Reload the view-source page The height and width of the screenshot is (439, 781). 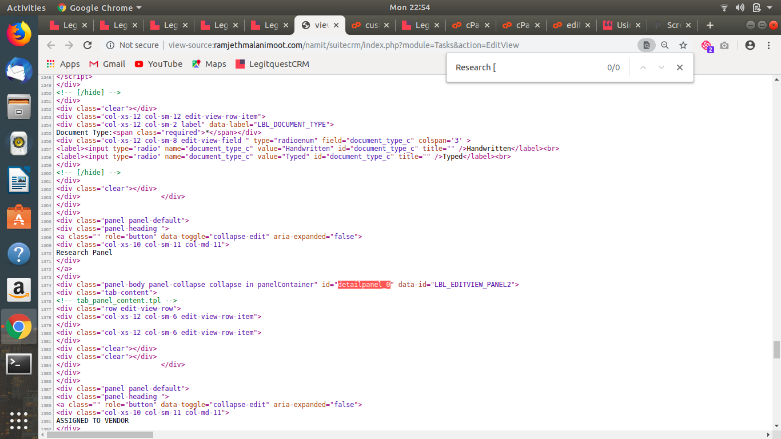87,45
